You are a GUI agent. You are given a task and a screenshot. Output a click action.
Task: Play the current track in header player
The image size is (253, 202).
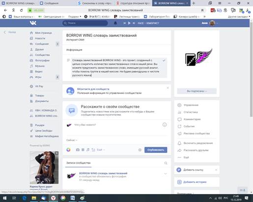[x=129, y=23]
